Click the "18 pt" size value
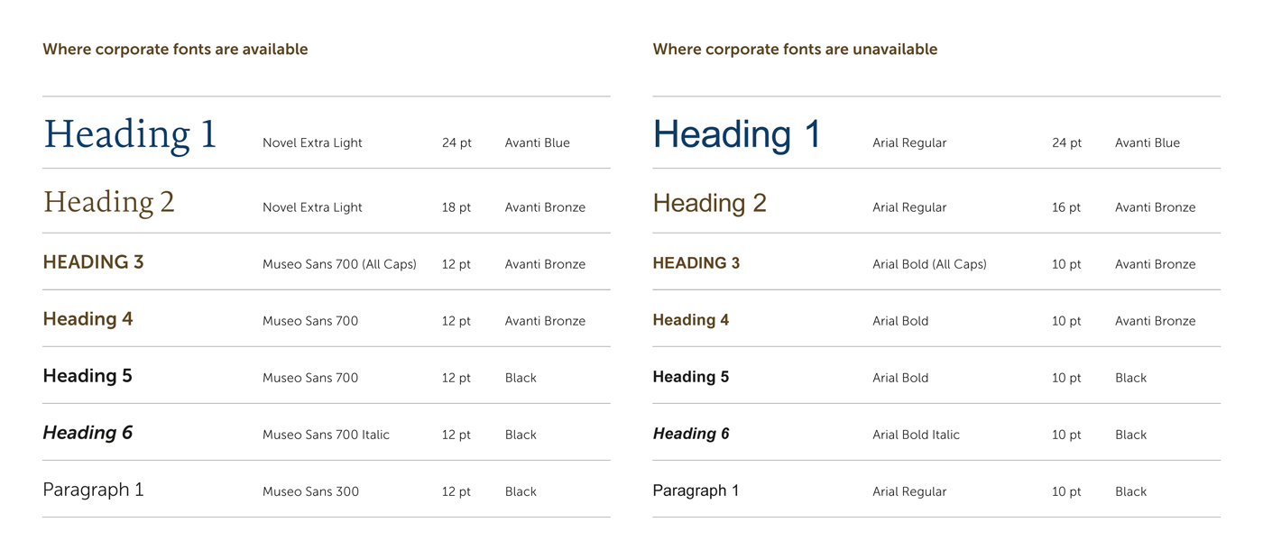This screenshot has height=559, width=1263. pos(456,207)
